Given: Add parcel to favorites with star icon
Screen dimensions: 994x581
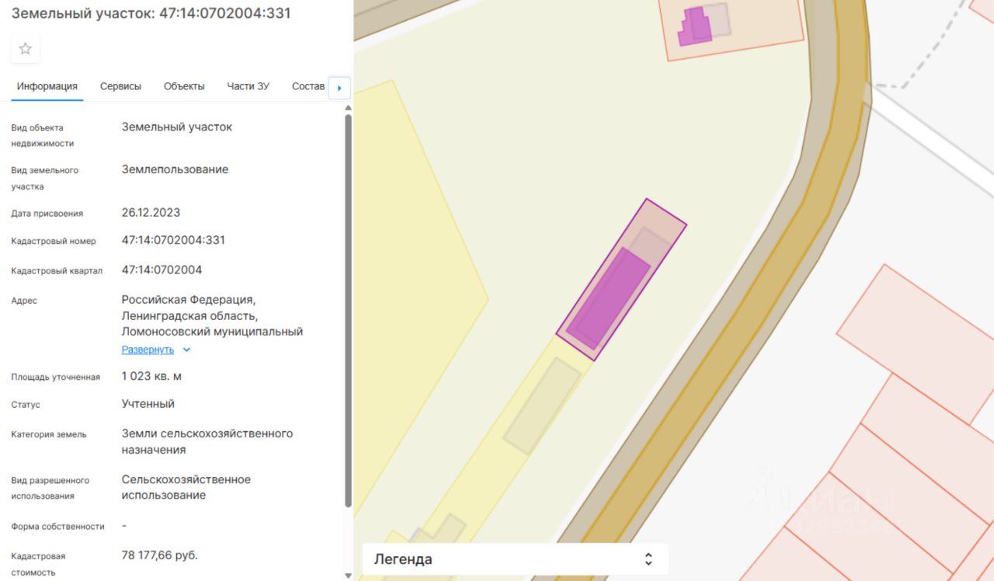Looking at the screenshot, I should (x=25, y=49).
